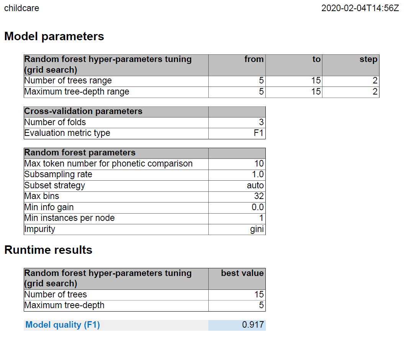
Task: Click the Subsampling rate value 1.0
Action: click(258, 175)
